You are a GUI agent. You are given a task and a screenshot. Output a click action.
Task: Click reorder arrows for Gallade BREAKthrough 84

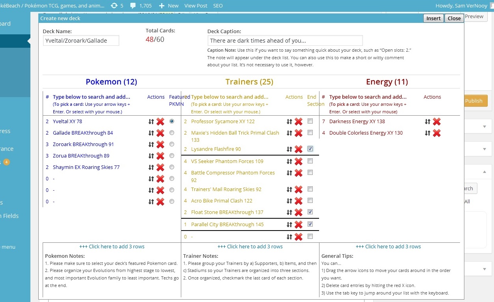(x=151, y=133)
